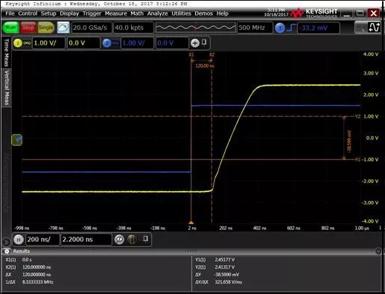Open the Demos menu
This screenshot has width=385, height=294.
coord(203,13)
